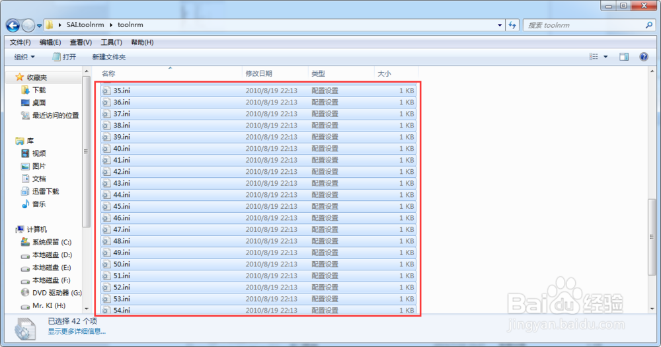661x347 pixels.
Task: Click the folder icon in address bar
Action: click(50, 25)
